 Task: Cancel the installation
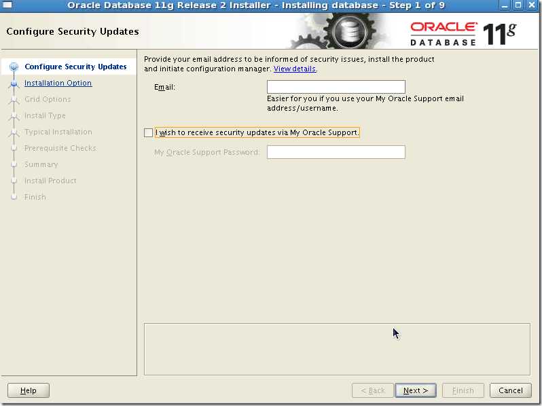click(510, 390)
